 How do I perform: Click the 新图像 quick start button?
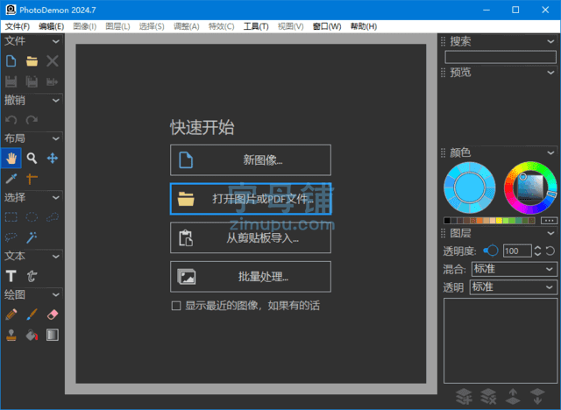click(x=251, y=160)
